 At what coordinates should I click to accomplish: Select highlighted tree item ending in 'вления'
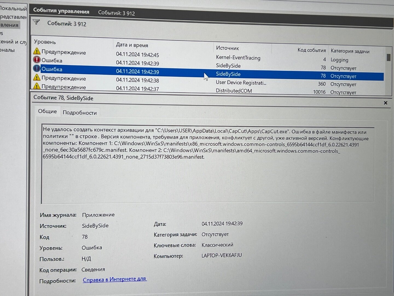[x=10, y=25]
